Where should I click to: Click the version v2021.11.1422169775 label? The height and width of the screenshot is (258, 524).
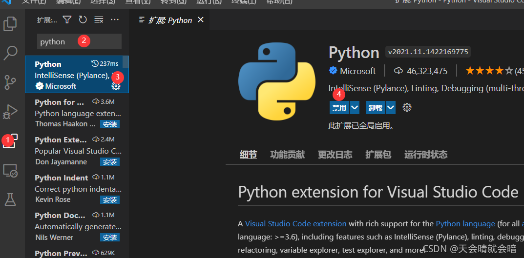coord(428,52)
